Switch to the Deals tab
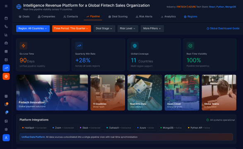Image resolution: width=243 pixels, height=149 pixels. (x=24, y=17)
